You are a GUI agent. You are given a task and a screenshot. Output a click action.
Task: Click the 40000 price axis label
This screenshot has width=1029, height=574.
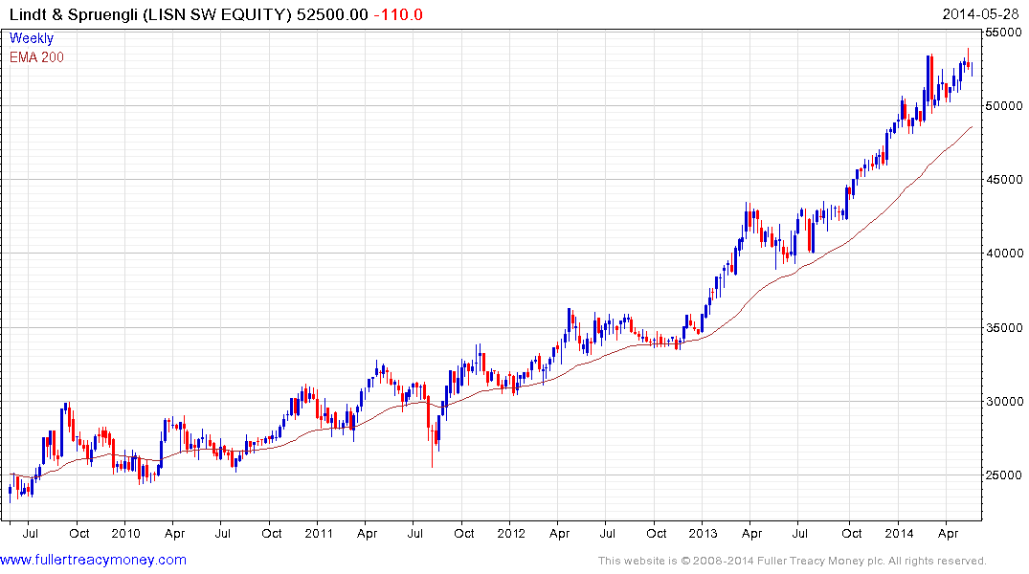1004,254
